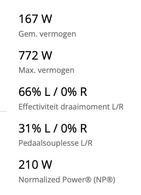Image resolution: width=141 pixels, height=195 pixels.
Task: Select the Effectiviteit draaimoment L/R label
Action: [x=71, y=107]
